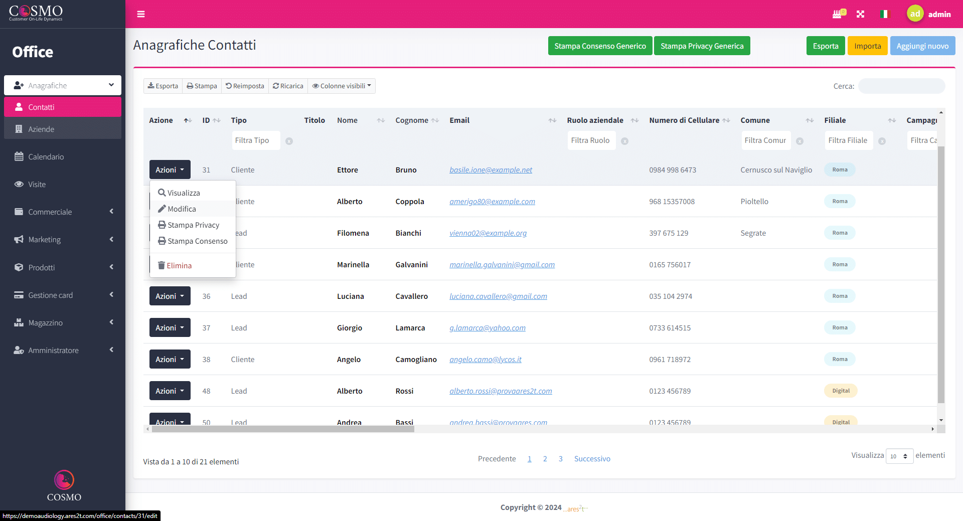Clear the Filtra Ruolo filter
The image size is (963, 521).
(x=624, y=141)
